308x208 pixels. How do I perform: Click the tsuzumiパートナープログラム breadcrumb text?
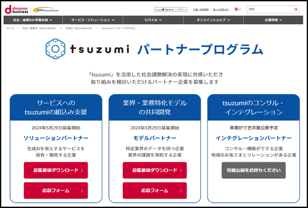coord(118,28)
